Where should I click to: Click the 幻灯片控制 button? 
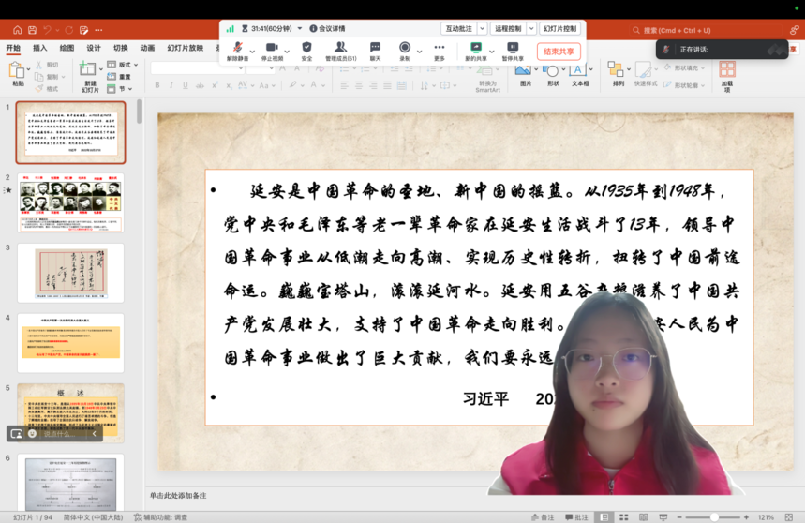(x=560, y=29)
